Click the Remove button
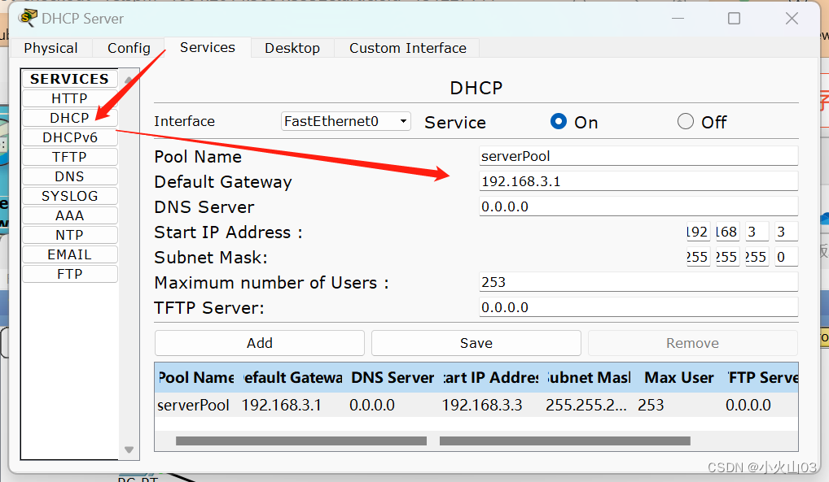This screenshot has height=482, width=829. (x=692, y=343)
